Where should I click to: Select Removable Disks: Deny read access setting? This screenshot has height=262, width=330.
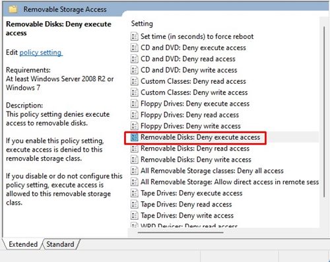(195, 148)
